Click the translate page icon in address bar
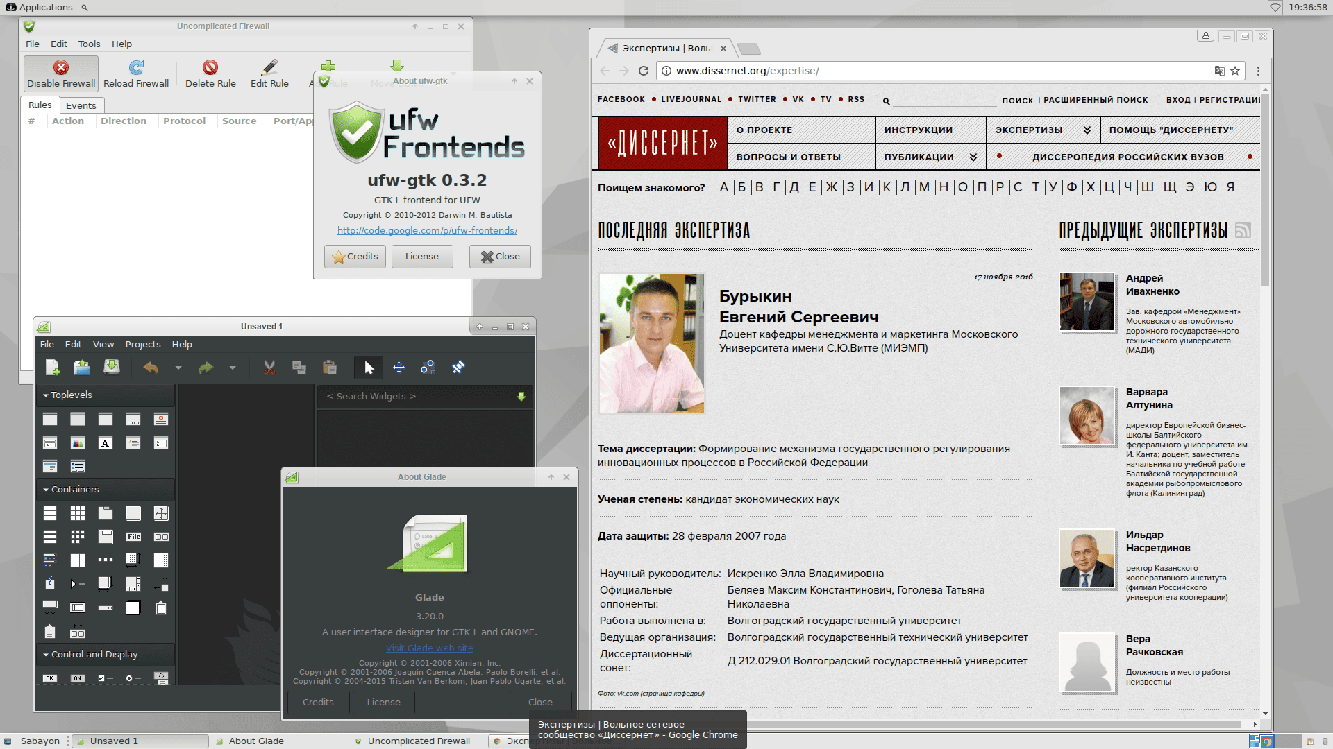Image resolution: width=1333 pixels, height=749 pixels. pos(1219,71)
